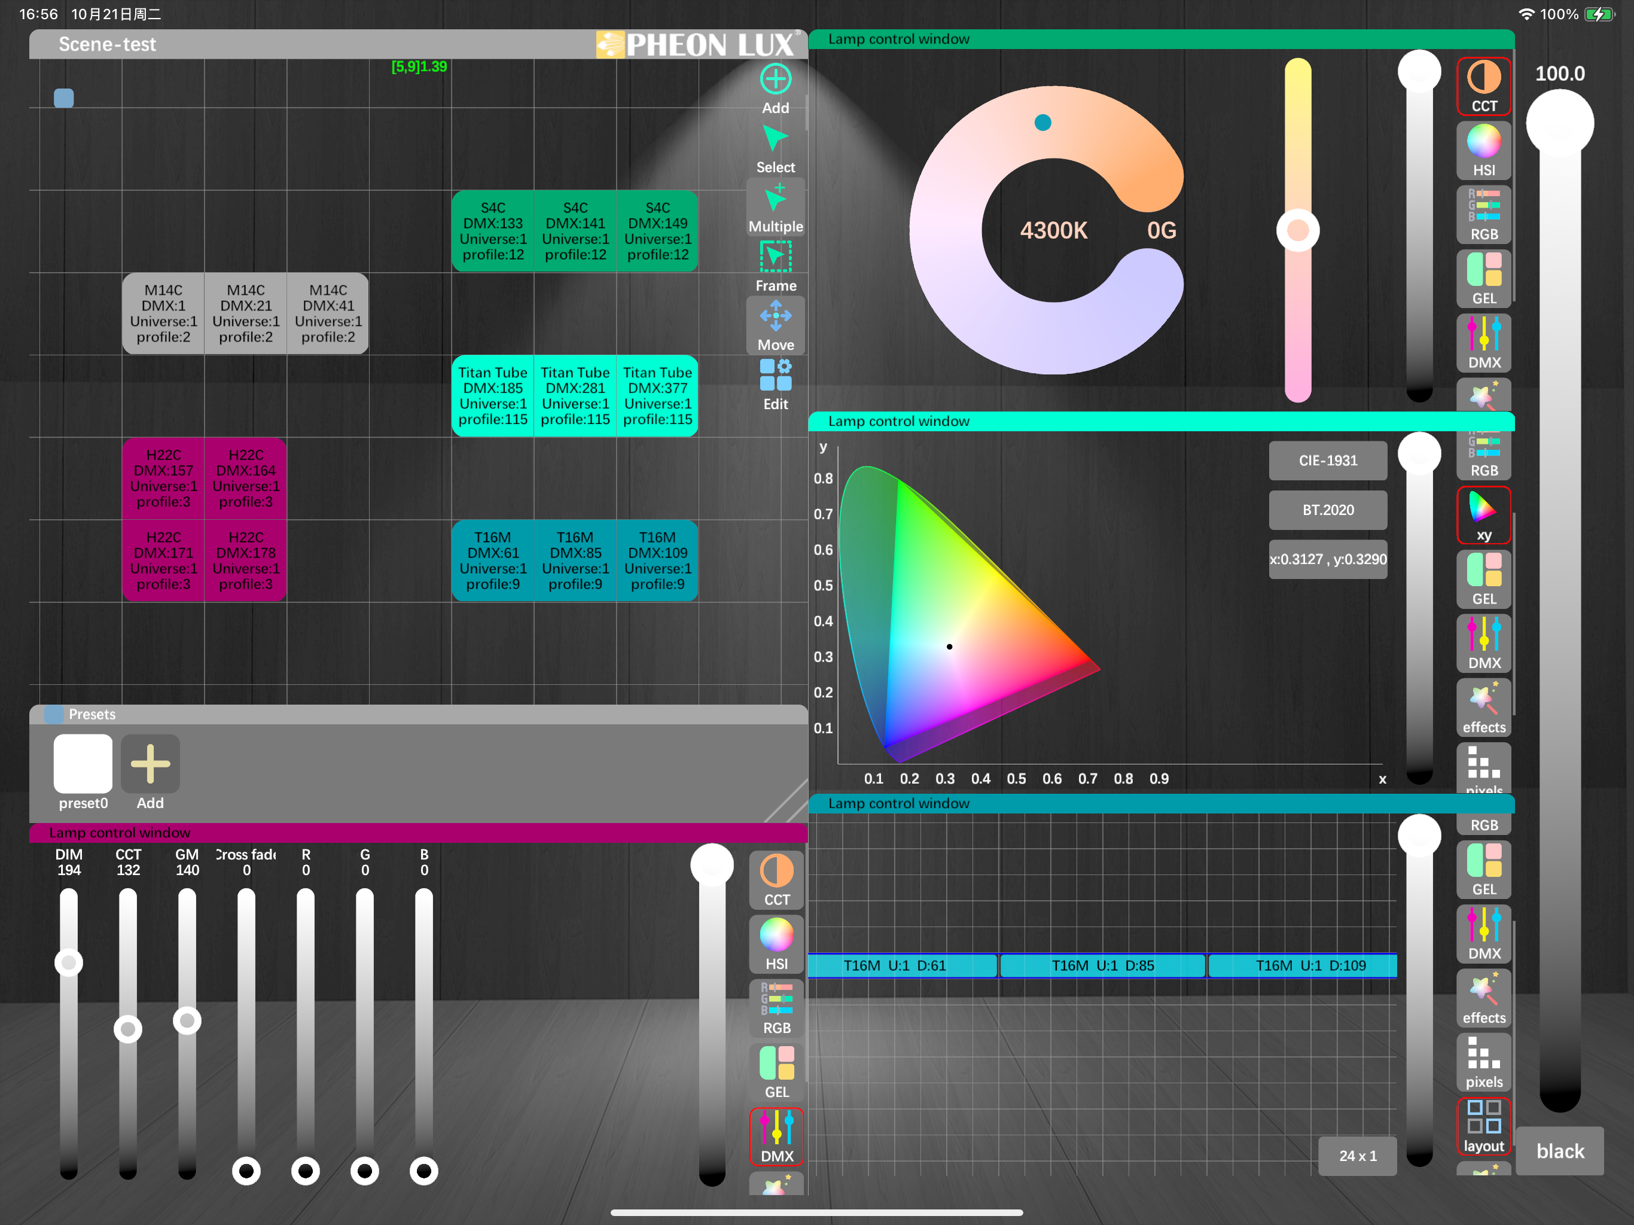Screen dimensions: 1634x1225
Task: Click the CIE-1931 gamut button
Action: click(x=1327, y=461)
